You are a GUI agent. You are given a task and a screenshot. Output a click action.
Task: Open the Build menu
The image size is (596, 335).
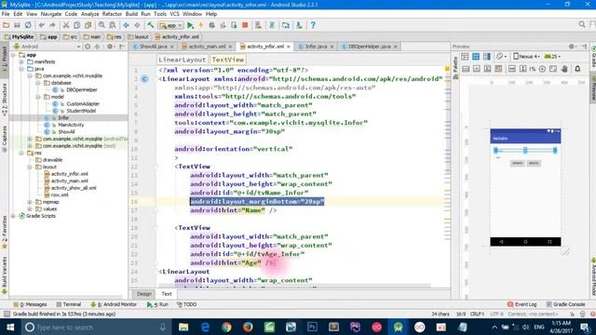pyautogui.click(x=131, y=14)
